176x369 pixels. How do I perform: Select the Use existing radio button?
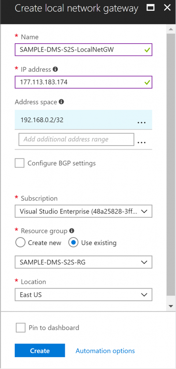click(73, 243)
